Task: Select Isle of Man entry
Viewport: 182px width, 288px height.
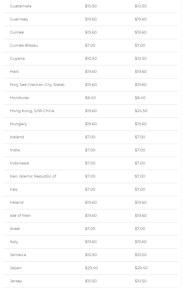Action: (20, 216)
